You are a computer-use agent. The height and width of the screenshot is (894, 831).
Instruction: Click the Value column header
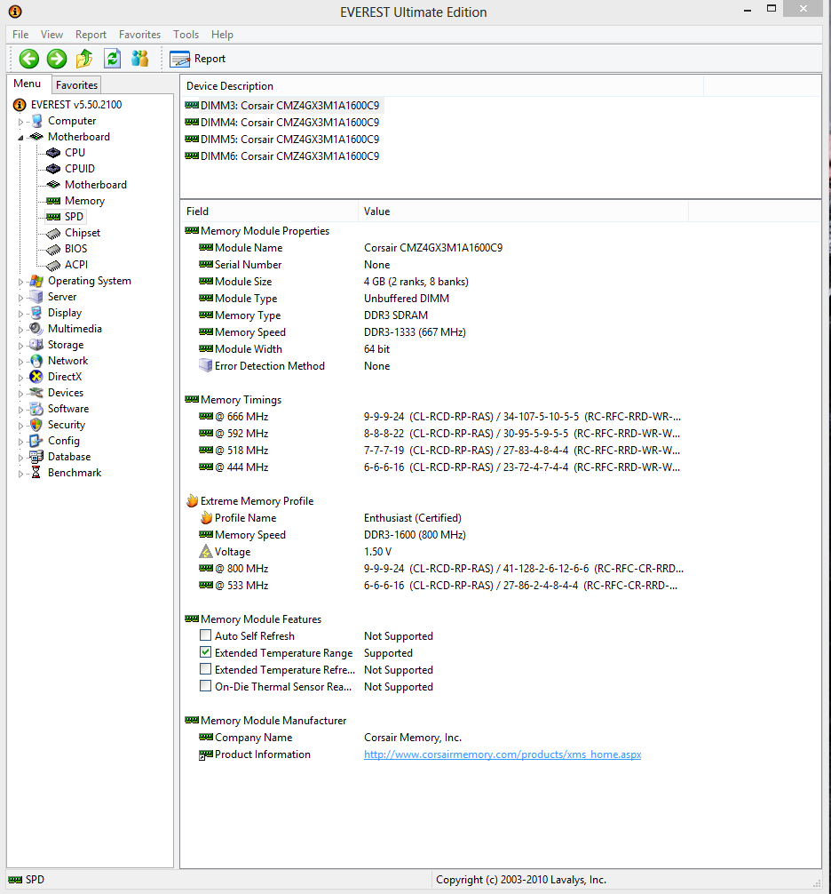pos(524,212)
